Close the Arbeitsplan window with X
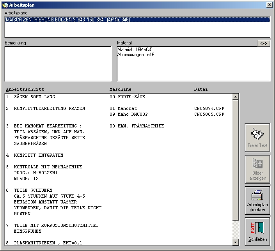275x251 pixels. [269, 5]
